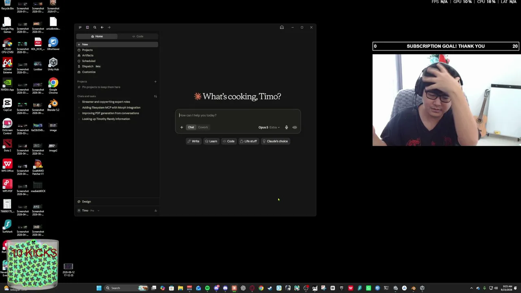The height and width of the screenshot is (293, 521).
Task: Select the Surfshark desktop icon
Action: point(7,227)
